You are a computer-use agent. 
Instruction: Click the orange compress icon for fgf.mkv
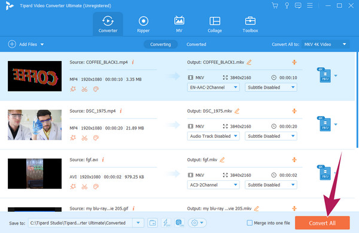coord(294,160)
